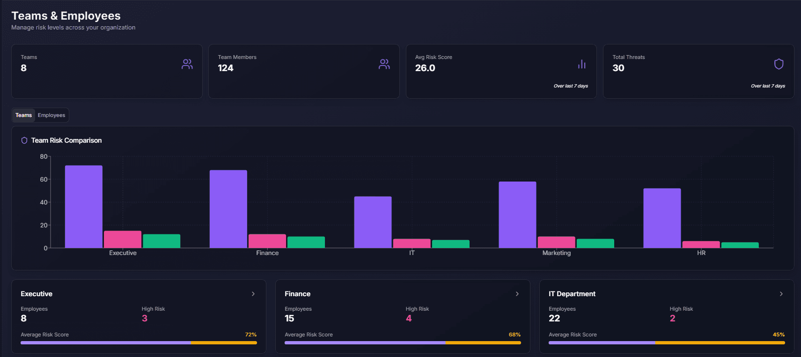Click the pink Executive bar in chart
The height and width of the screenshot is (357, 801).
coord(123,239)
